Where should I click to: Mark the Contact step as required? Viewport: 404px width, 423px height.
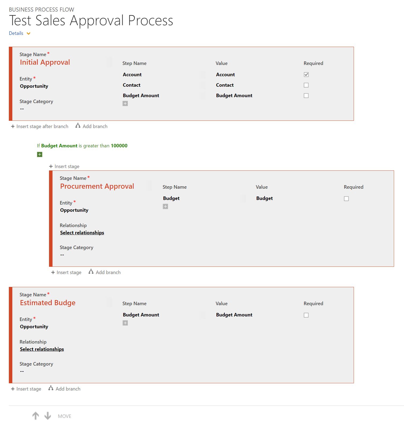pyautogui.click(x=306, y=85)
